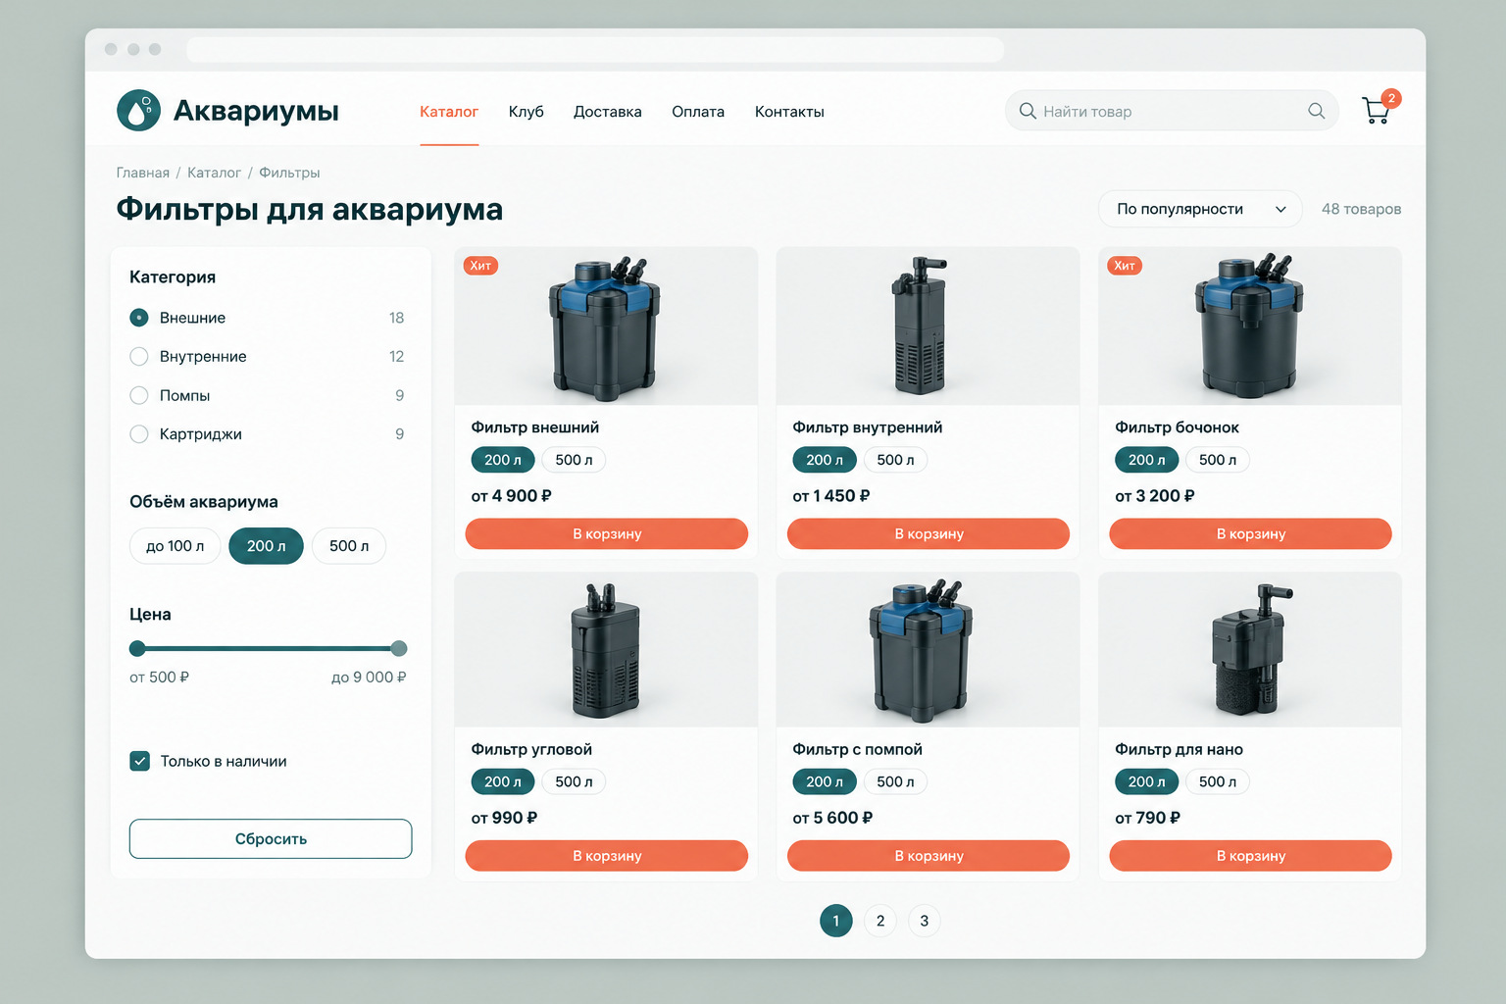Click the price range slider track
This screenshot has width=1506, height=1004.
click(x=268, y=648)
